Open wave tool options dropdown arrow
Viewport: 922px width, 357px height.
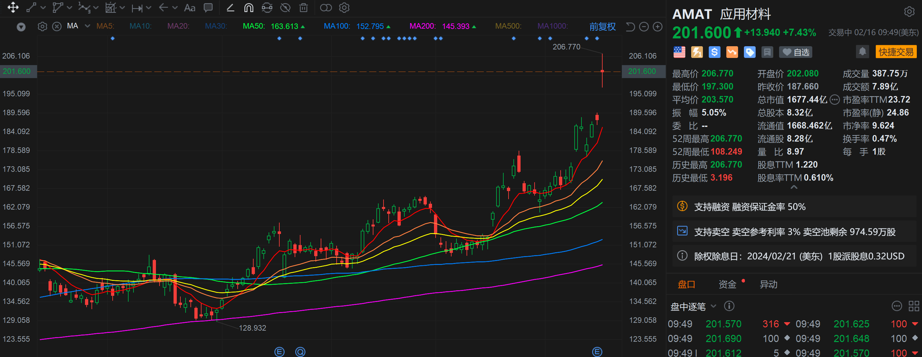pyautogui.click(x=96, y=7)
